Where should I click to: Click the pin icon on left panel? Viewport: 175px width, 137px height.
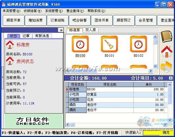pyautogui.click(x=61, y=30)
